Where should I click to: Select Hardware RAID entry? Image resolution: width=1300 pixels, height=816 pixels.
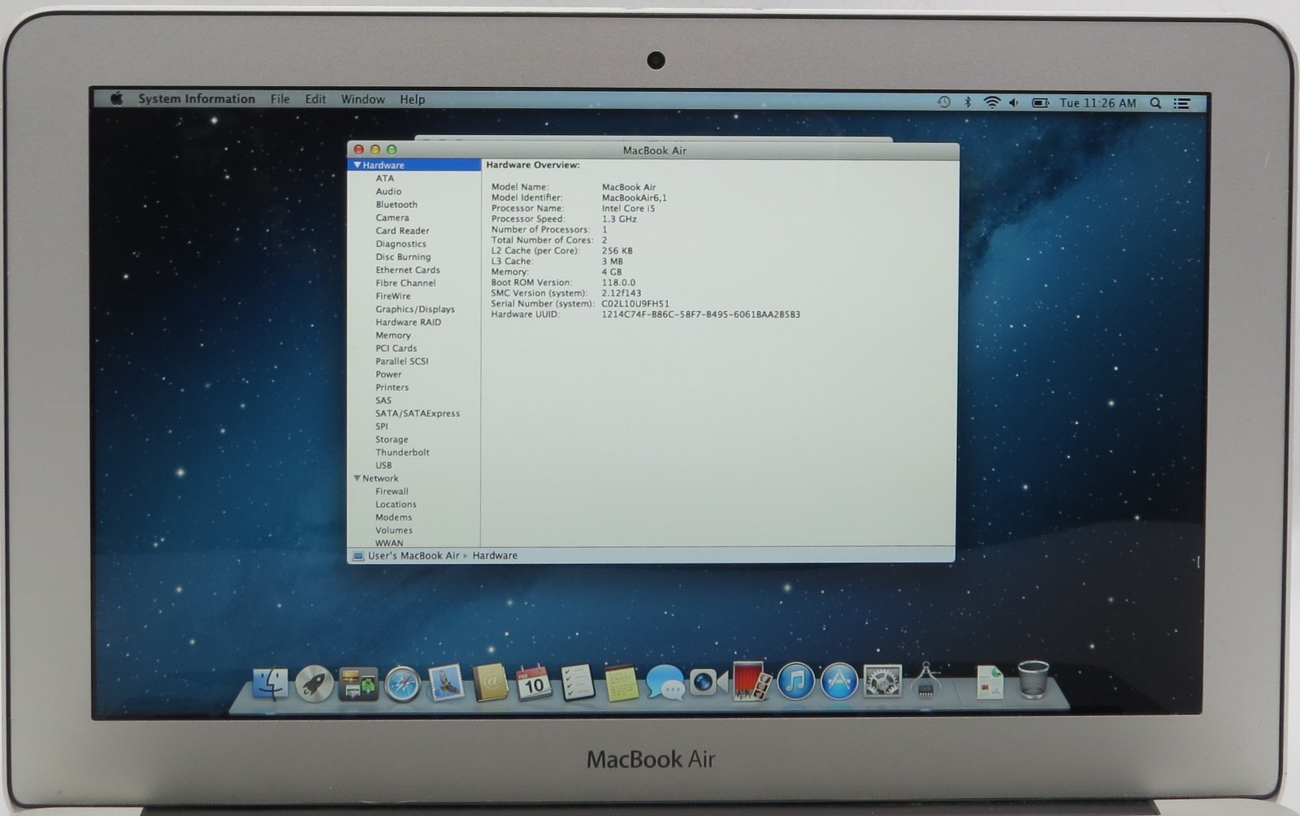pos(409,322)
